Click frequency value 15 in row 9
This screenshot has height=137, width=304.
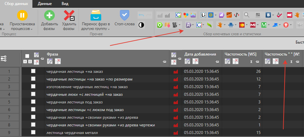tap(258, 133)
